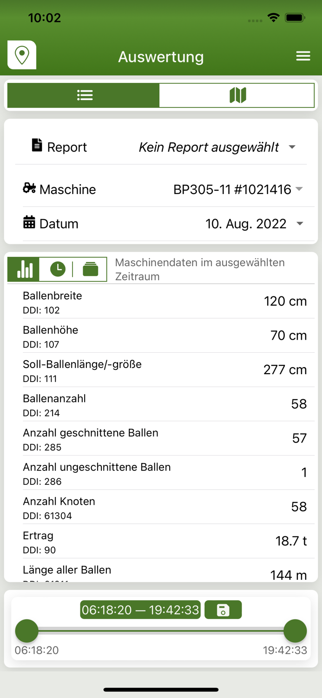This screenshot has width=322, height=698.
Task: Click the floppy disk save icon
Action: pos(223,610)
